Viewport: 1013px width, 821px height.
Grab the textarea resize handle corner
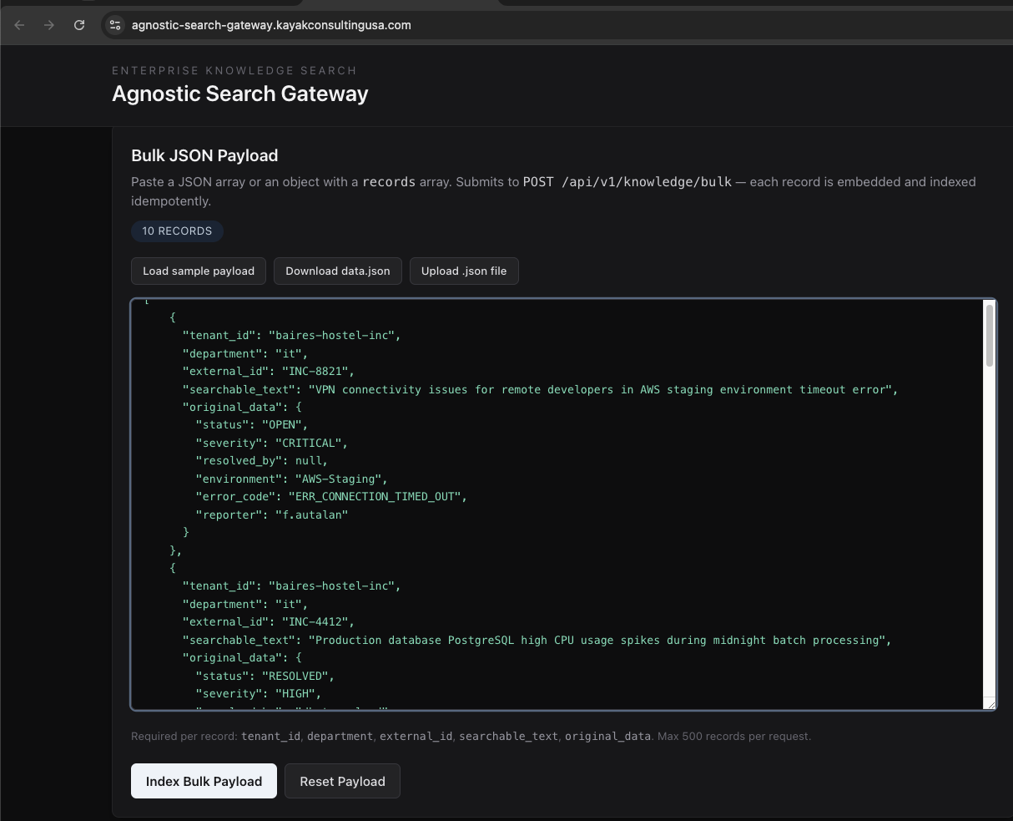990,704
